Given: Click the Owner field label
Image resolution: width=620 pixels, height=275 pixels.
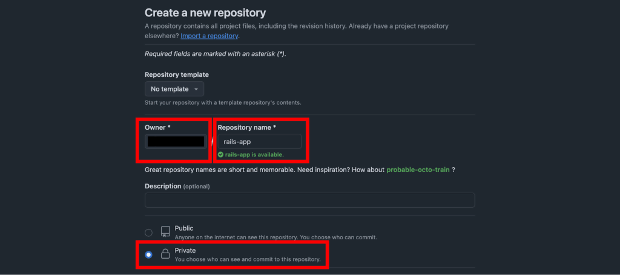Looking at the screenshot, I should (159, 128).
